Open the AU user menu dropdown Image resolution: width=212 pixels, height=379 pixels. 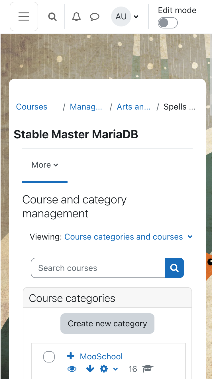click(x=125, y=17)
